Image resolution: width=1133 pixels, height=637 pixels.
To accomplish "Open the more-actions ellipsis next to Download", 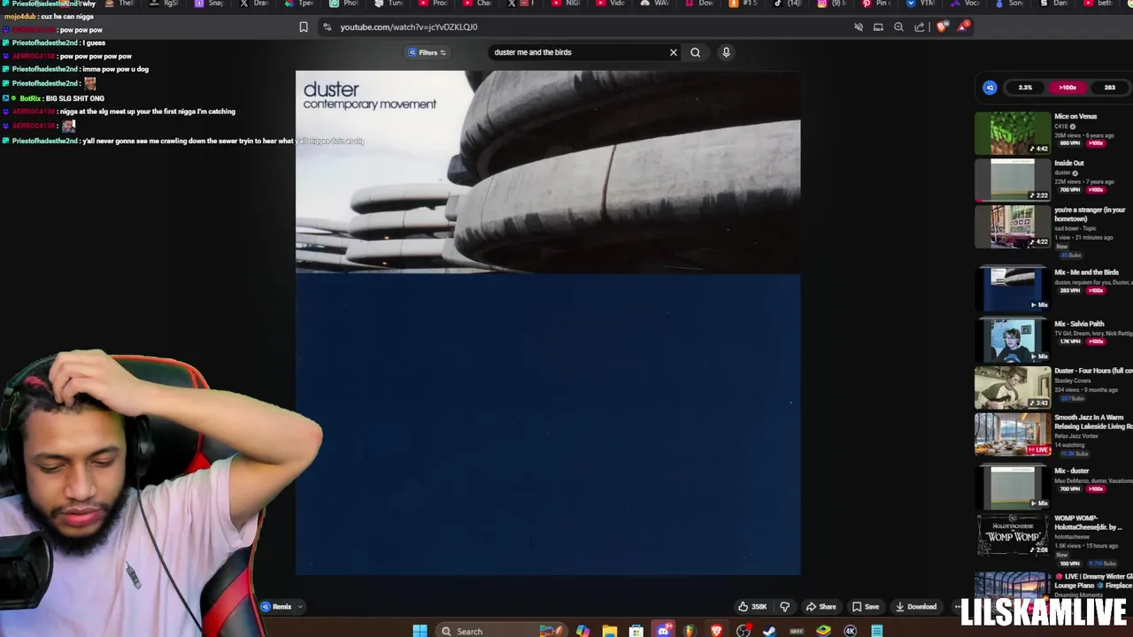I will point(957,607).
